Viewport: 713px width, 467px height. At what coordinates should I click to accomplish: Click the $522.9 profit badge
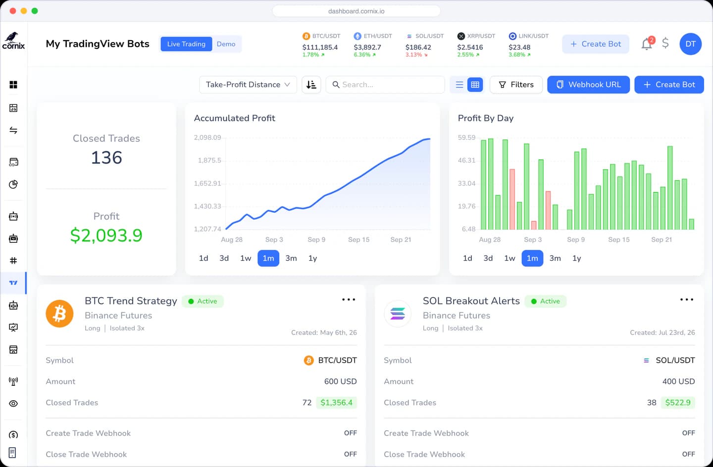tap(678, 403)
